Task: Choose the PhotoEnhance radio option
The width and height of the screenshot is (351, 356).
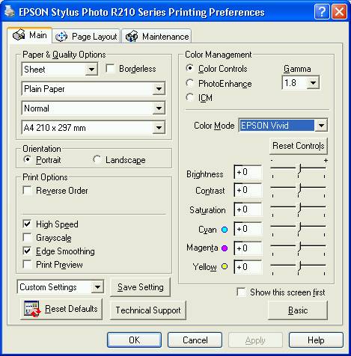Action: pos(189,83)
